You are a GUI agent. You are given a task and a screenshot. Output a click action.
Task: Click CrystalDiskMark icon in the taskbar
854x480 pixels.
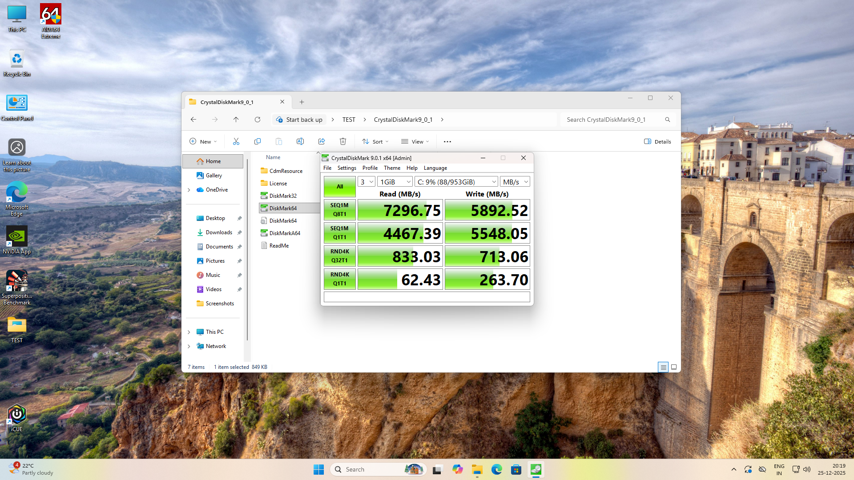(536, 469)
